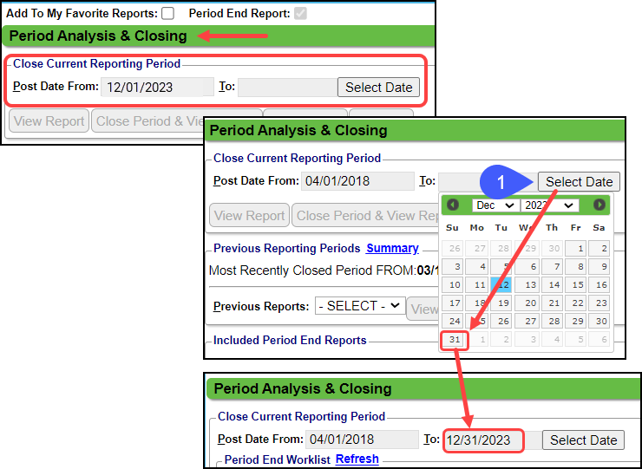642x469 pixels.
Task: Choose day 25 in the calendar grid
Action: [477, 321]
